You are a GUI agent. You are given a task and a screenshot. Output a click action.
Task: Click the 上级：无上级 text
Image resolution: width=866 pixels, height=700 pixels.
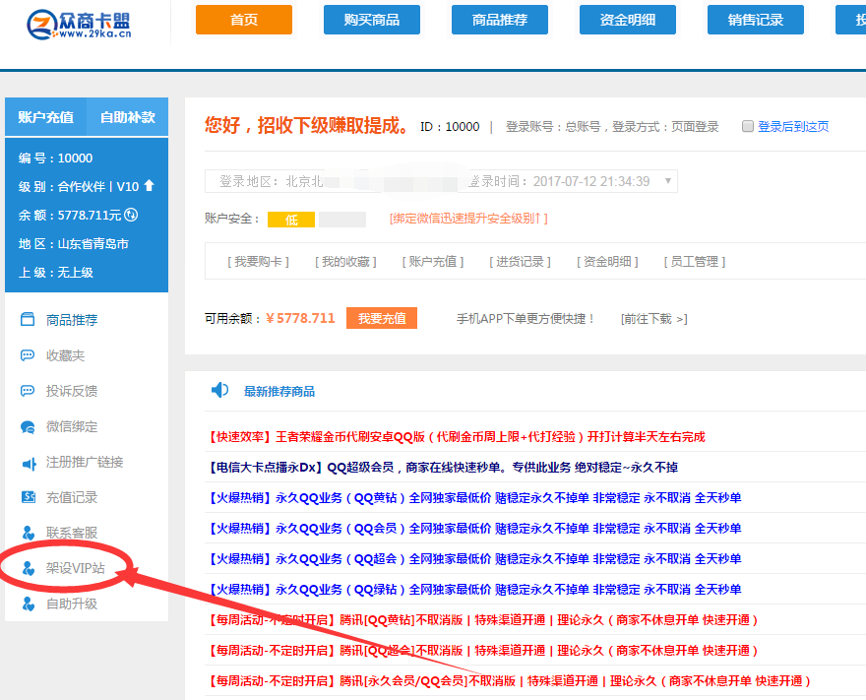[x=56, y=273]
